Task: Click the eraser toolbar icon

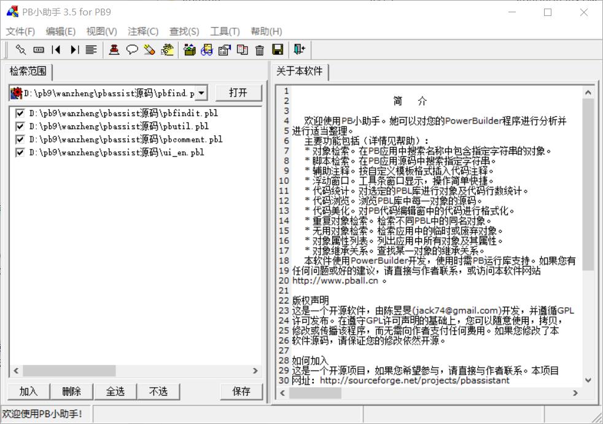Action: coord(150,50)
